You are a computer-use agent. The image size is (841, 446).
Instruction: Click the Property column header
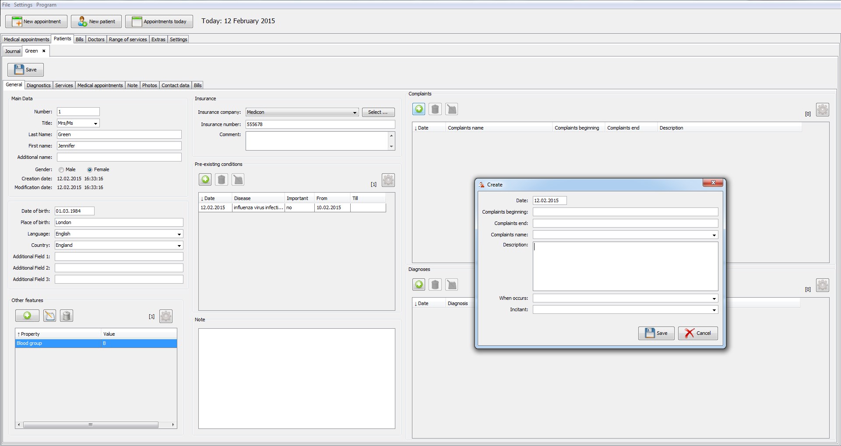tap(58, 334)
